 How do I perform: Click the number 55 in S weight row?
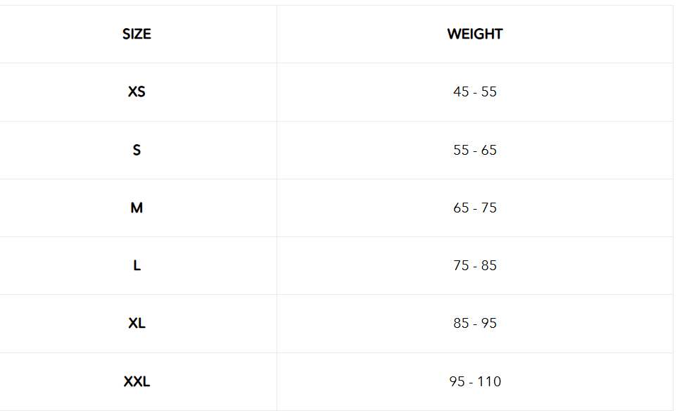461,150
